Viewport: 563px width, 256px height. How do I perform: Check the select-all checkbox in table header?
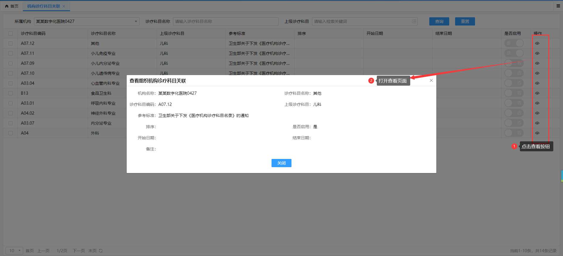click(11, 33)
